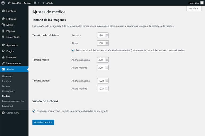
Task: Go to Escritura settings submenu
Action: pos(6,81)
